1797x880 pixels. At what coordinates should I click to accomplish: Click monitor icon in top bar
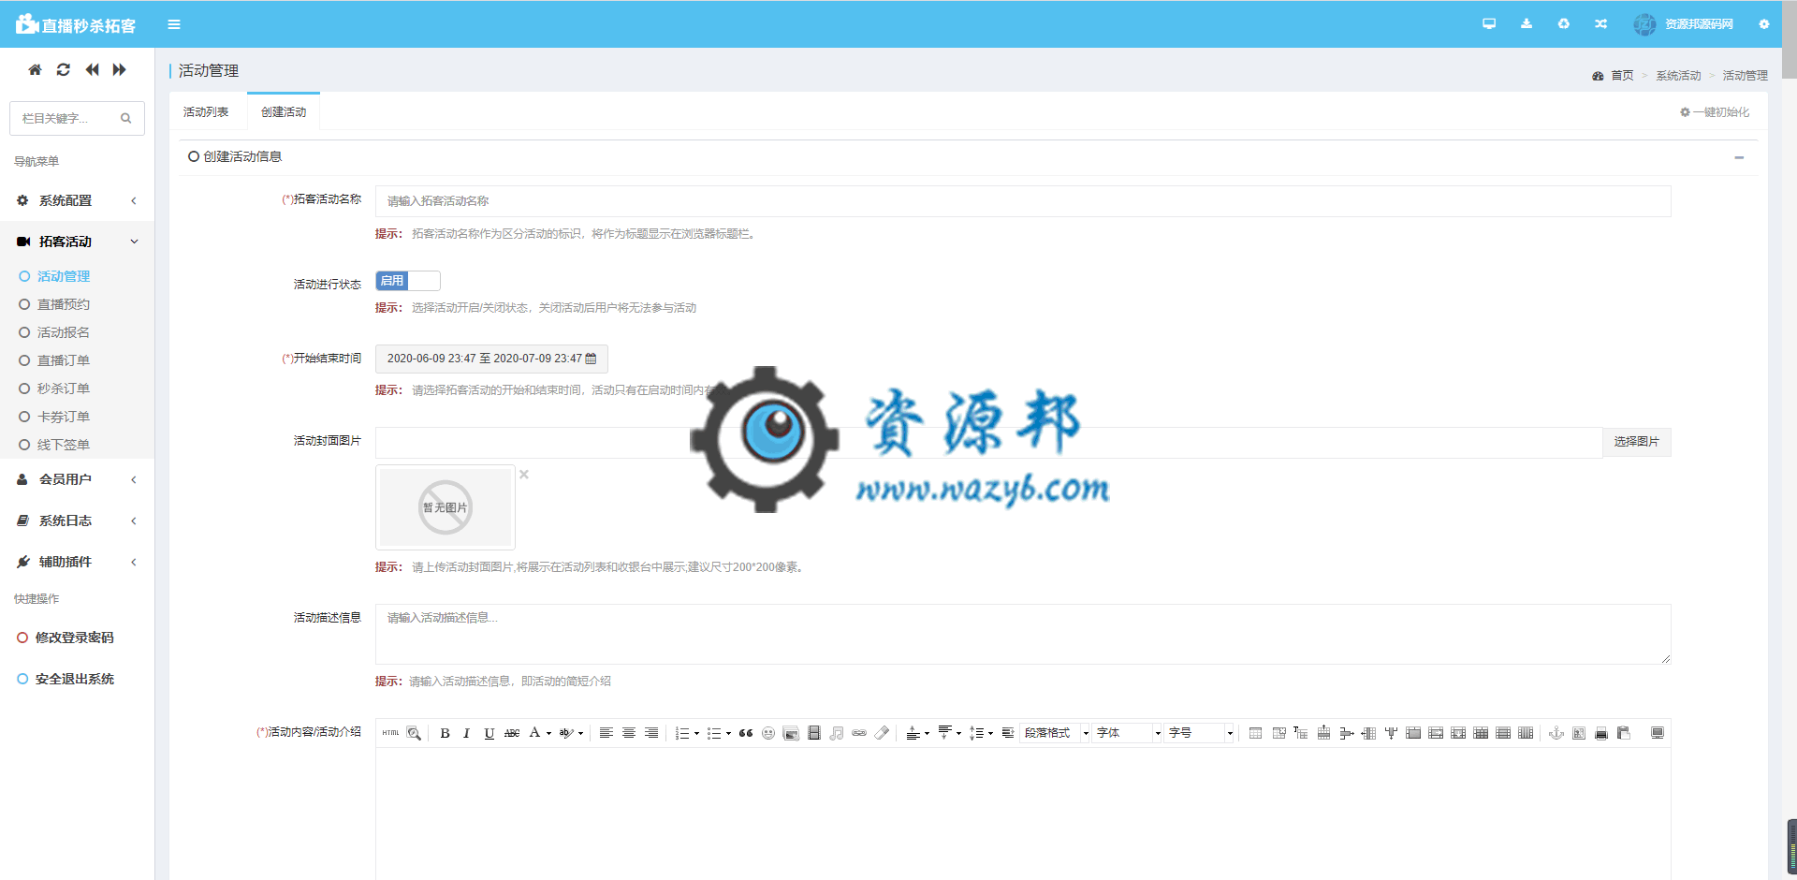point(1489,24)
